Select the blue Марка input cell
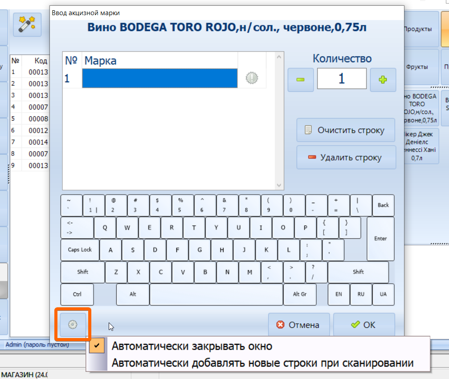This screenshot has height=379, width=449. pyautogui.click(x=160, y=78)
